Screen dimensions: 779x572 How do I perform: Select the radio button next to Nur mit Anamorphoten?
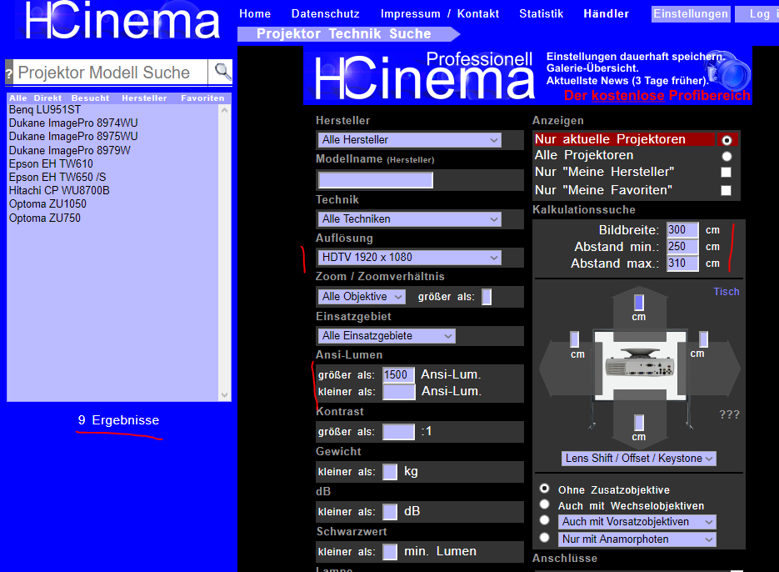click(x=545, y=538)
